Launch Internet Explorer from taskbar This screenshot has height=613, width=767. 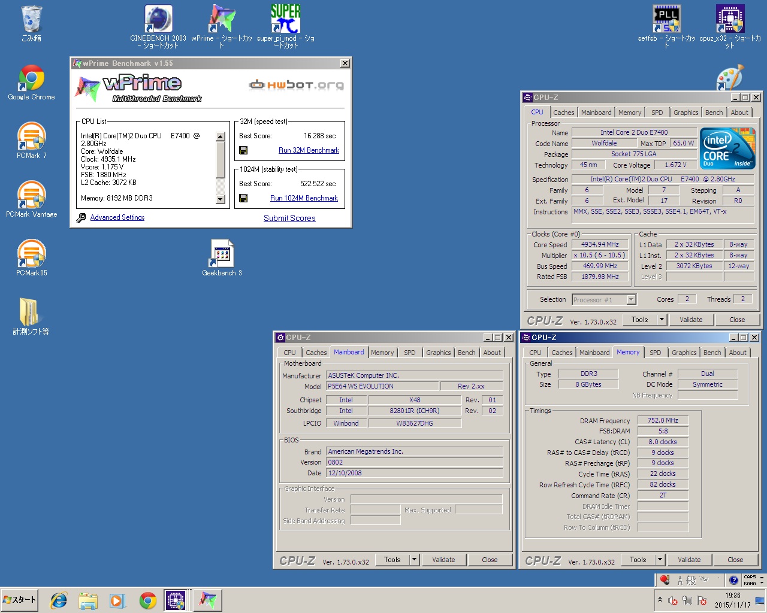point(58,600)
